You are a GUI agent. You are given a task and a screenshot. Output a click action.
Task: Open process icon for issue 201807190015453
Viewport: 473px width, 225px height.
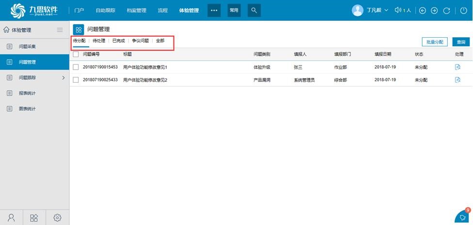(x=457, y=67)
